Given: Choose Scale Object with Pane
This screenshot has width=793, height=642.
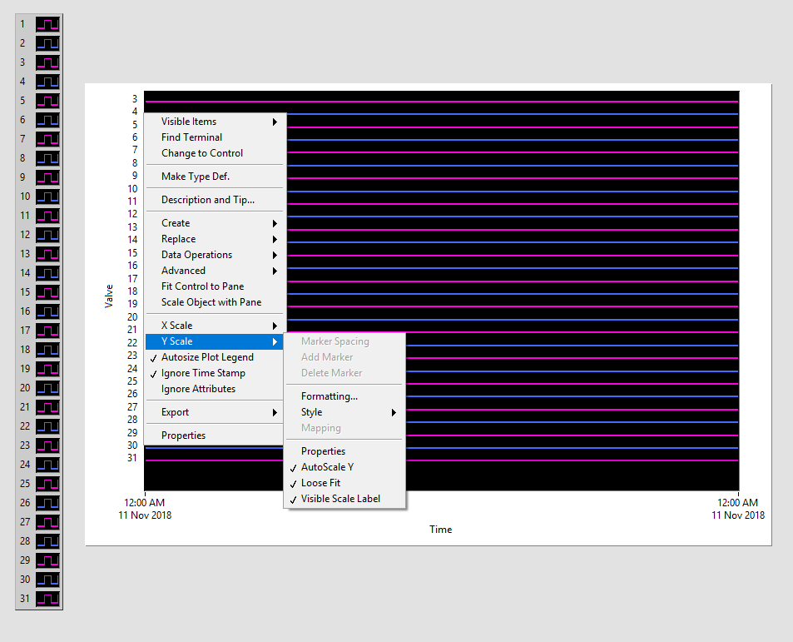Looking at the screenshot, I should (x=214, y=302).
